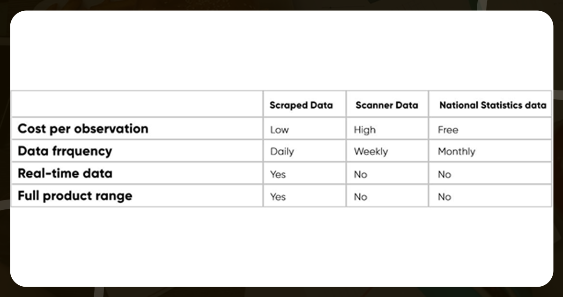The image size is (563, 297).
Task: Click the Low cost cell for Scraped Data
Action: pyautogui.click(x=280, y=130)
